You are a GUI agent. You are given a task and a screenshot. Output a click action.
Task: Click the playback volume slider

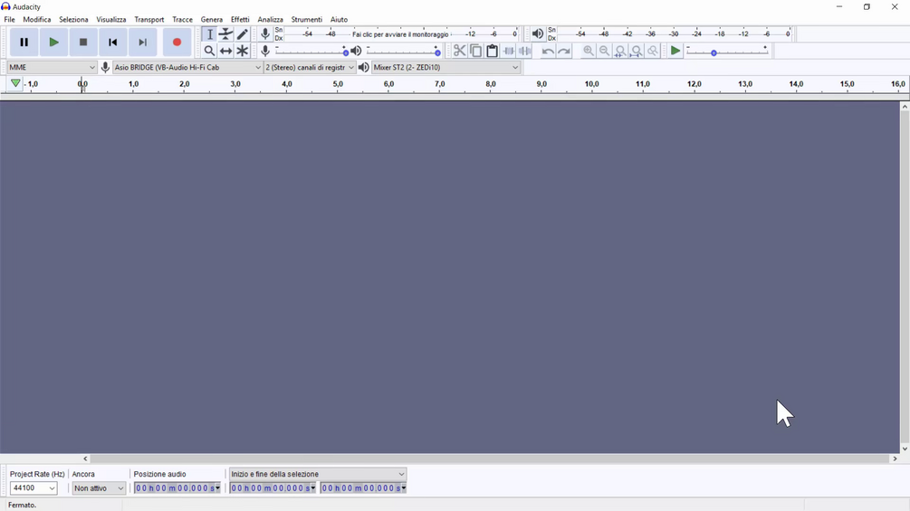click(x=403, y=52)
